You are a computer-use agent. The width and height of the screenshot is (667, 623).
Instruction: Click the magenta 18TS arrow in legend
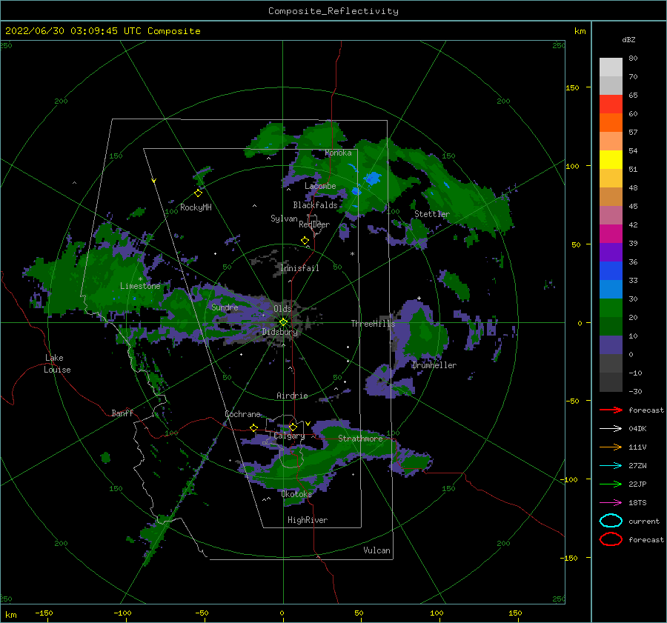click(x=611, y=503)
